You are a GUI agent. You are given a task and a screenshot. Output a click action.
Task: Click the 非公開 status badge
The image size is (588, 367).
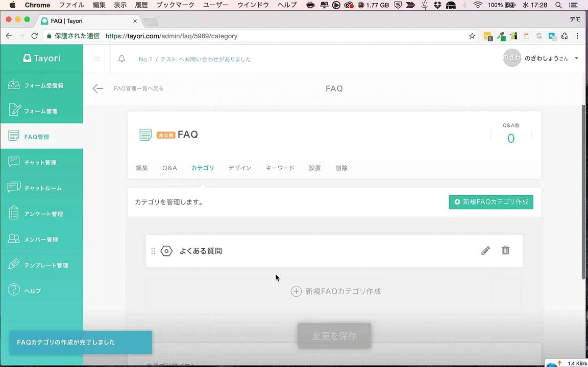click(166, 135)
